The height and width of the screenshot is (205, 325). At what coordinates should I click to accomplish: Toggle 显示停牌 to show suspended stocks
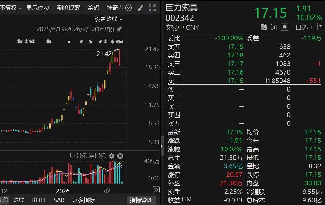point(38,8)
